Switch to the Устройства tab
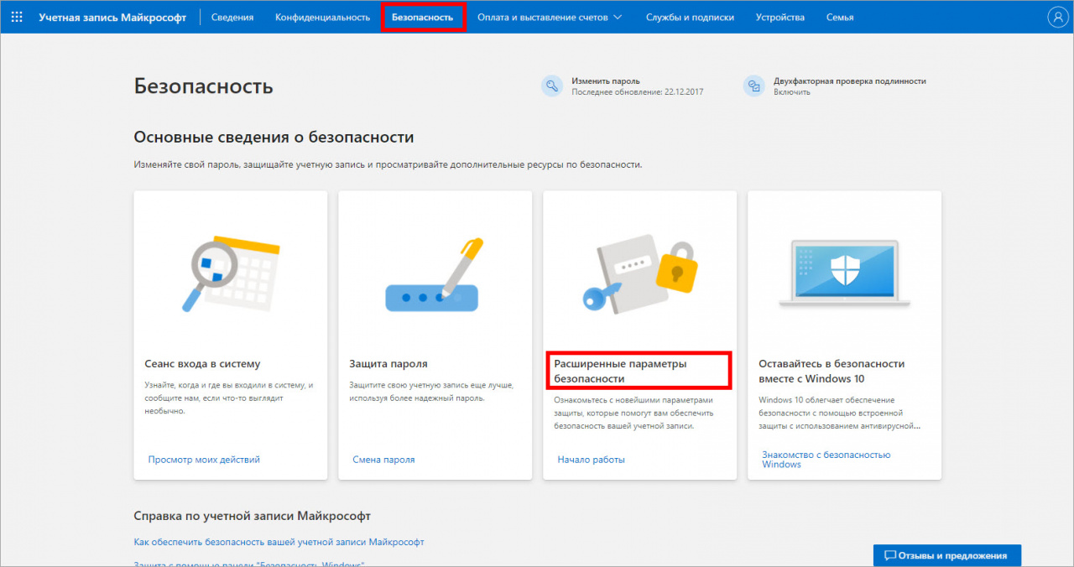Viewport: 1074px width, 567px height. tap(779, 17)
